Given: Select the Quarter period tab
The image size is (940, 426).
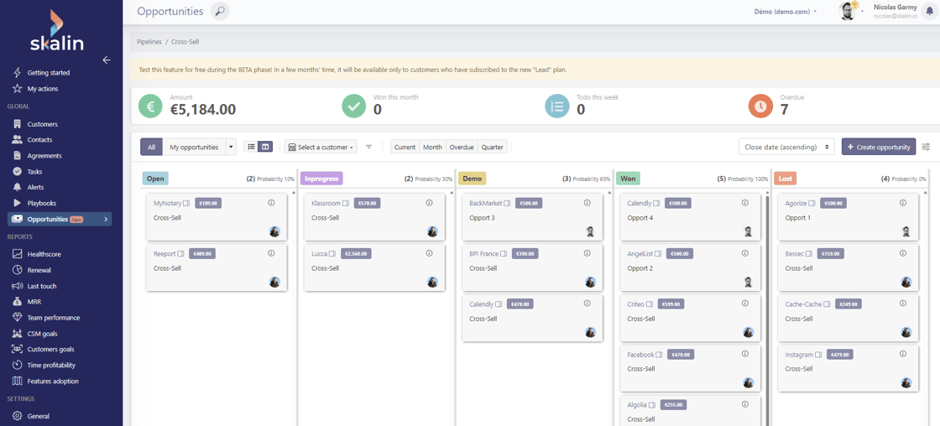Looking at the screenshot, I should pyautogui.click(x=492, y=147).
